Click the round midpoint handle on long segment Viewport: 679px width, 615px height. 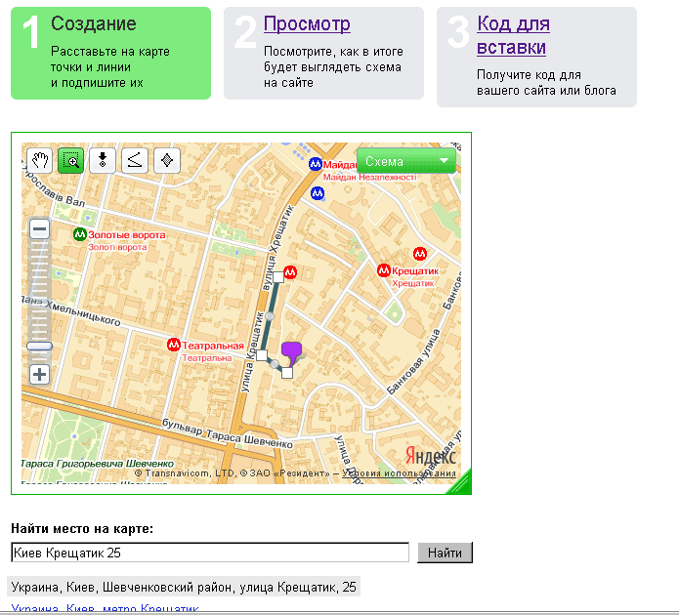pyautogui.click(x=270, y=316)
